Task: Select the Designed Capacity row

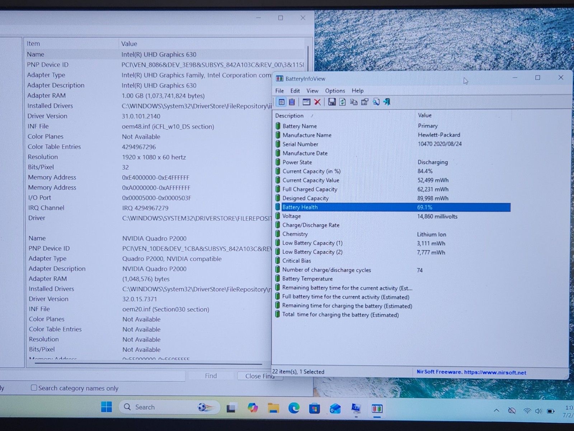Action: point(392,198)
